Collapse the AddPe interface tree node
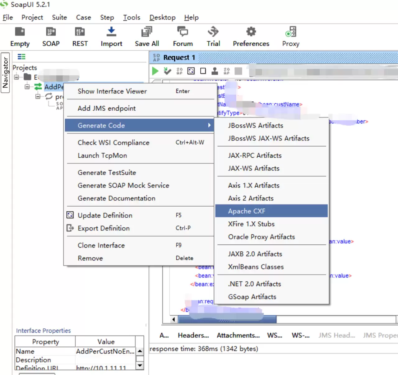Screen dimensions: 398x375 pos(27,87)
